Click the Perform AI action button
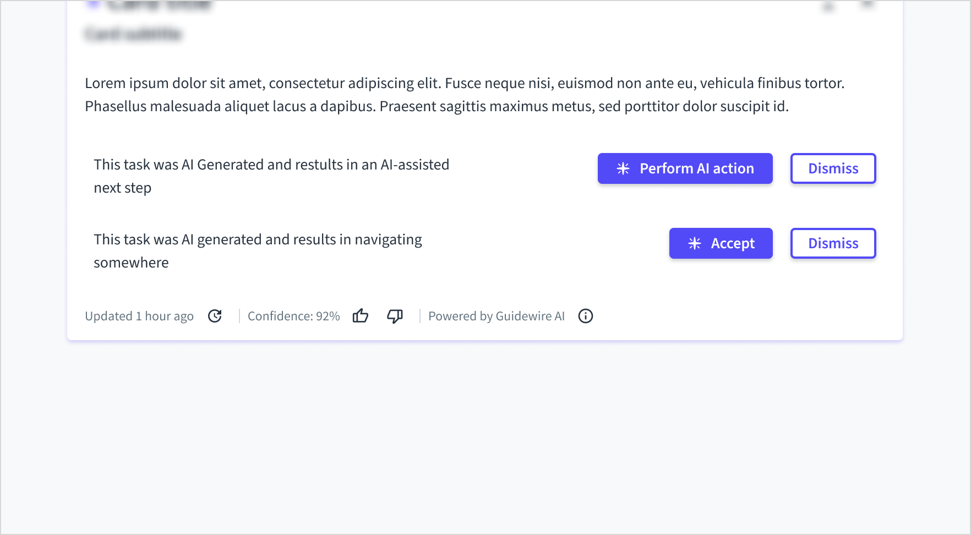The height and width of the screenshot is (535, 971). [x=685, y=168]
